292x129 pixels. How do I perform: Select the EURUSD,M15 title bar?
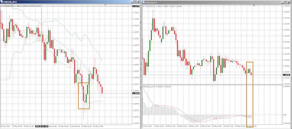61,2
